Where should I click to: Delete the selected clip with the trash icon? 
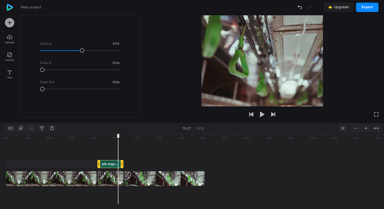(x=52, y=128)
